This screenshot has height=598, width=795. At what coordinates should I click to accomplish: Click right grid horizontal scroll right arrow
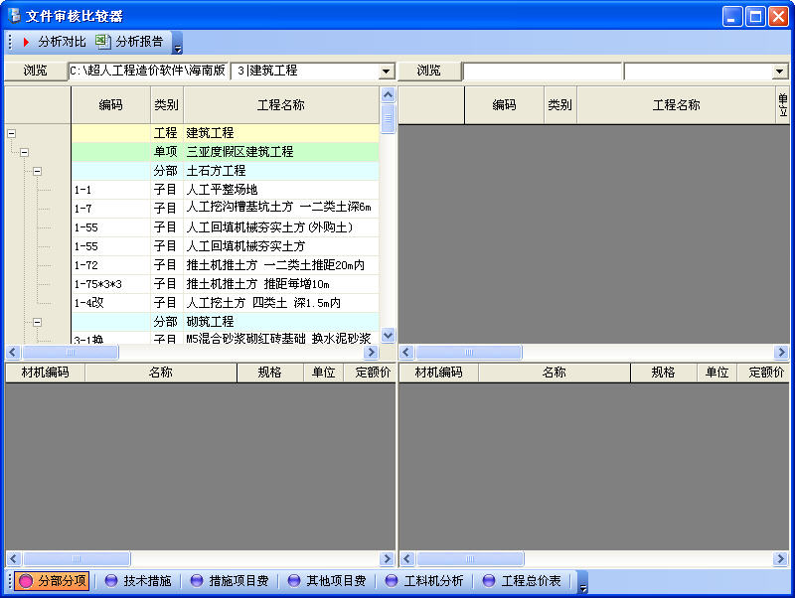[x=781, y=352]
